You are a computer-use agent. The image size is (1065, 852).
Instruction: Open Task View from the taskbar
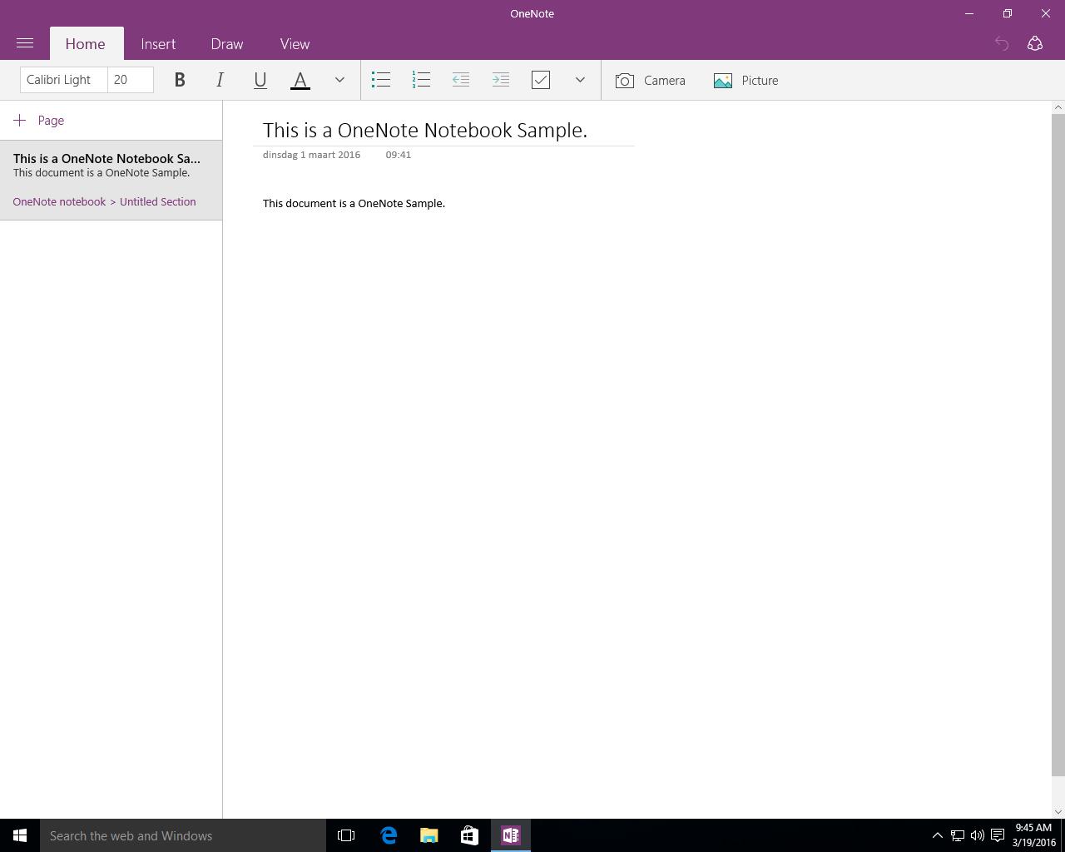click(346, 835)
